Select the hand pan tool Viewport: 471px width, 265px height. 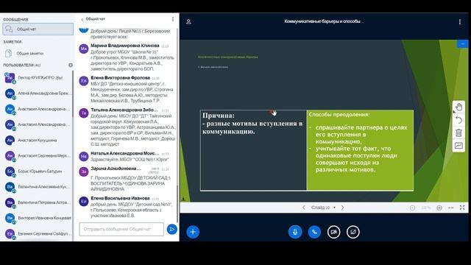pos(458,107)
